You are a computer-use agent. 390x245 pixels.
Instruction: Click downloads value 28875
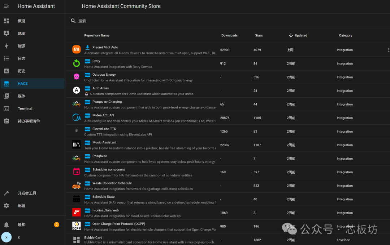tap(225, 118)
